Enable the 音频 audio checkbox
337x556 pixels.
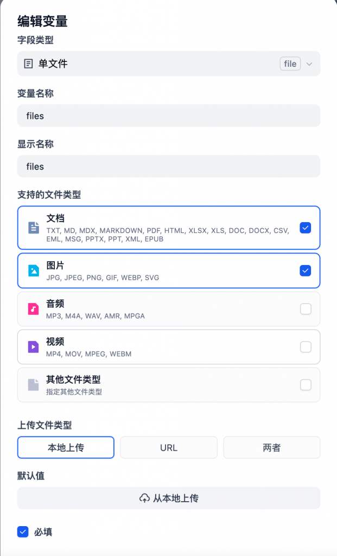306,309
